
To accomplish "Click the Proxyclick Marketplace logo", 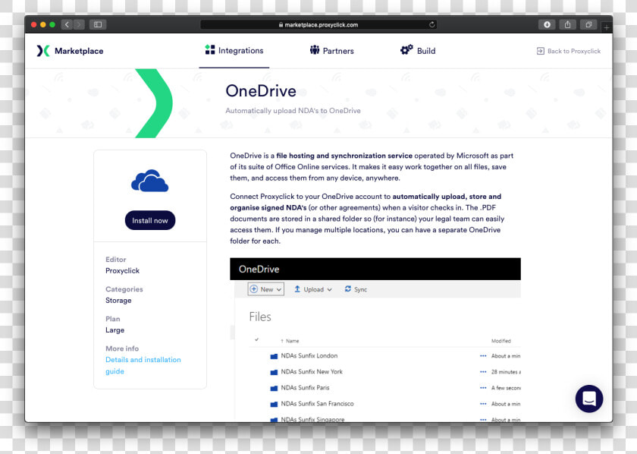I will (x=70, y=51).
